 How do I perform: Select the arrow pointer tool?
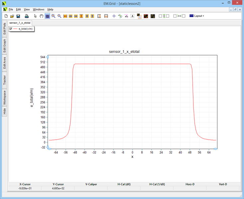point(36,16)
